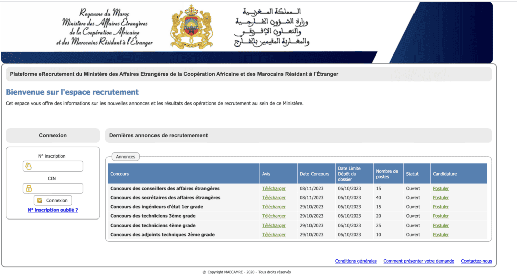Viewport: 517px width, 274px height.
Task: Click the padlock icon in CIN field
Action: (29, 188)
